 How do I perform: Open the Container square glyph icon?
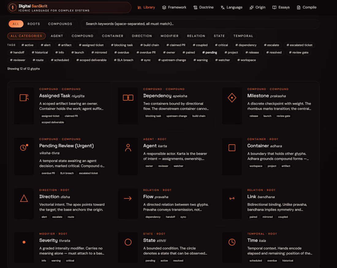tap(232, 148)
